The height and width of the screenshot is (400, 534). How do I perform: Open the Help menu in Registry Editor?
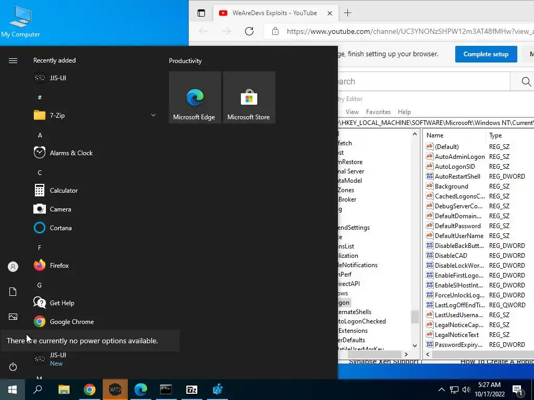(404, 112)
